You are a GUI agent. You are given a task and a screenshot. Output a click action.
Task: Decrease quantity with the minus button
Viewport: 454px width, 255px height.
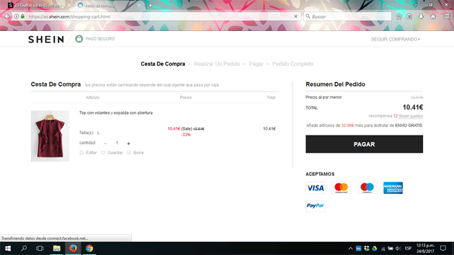[105, 143]
